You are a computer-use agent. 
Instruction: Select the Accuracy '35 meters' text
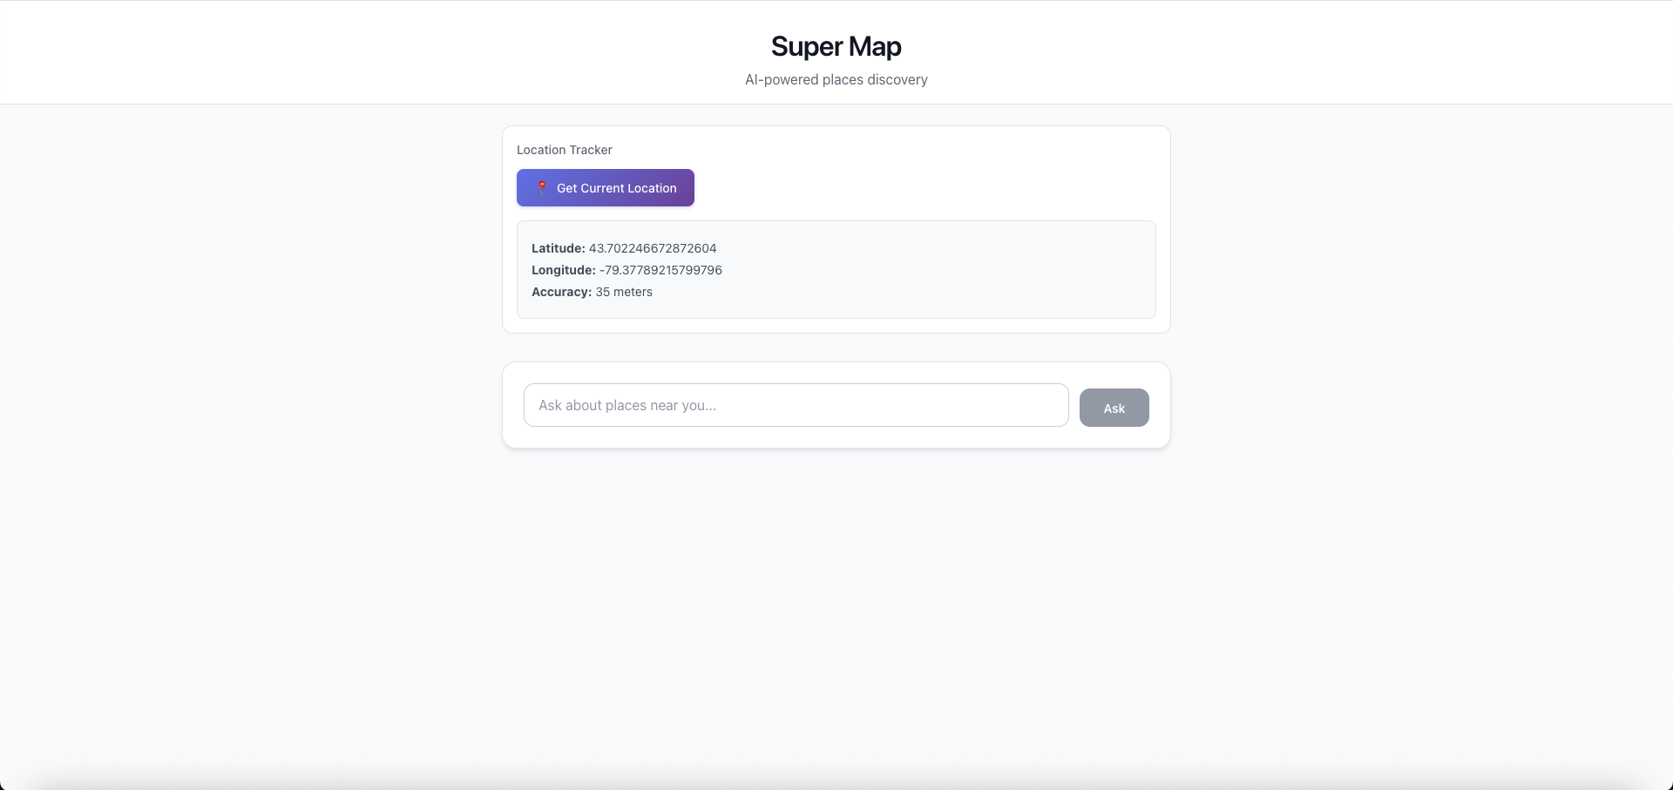coord(623,292)
